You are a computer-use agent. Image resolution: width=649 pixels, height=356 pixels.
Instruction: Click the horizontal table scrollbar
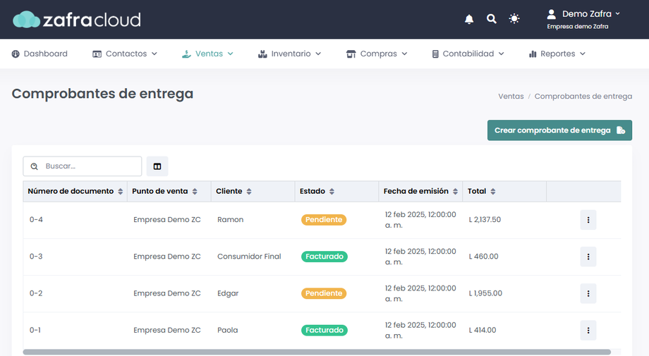(317, 352)
